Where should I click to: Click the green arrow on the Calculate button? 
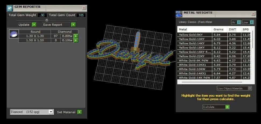227,107
